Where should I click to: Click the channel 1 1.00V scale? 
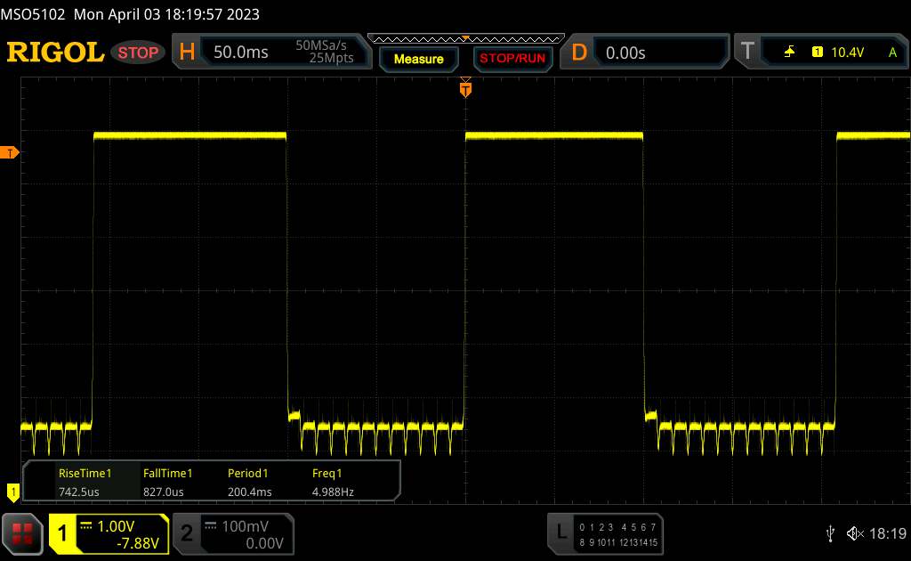pos(116,526)
